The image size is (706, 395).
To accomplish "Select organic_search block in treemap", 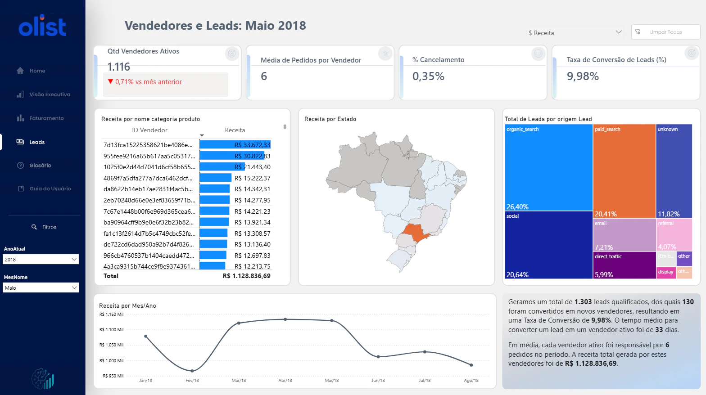I will 548,167.
